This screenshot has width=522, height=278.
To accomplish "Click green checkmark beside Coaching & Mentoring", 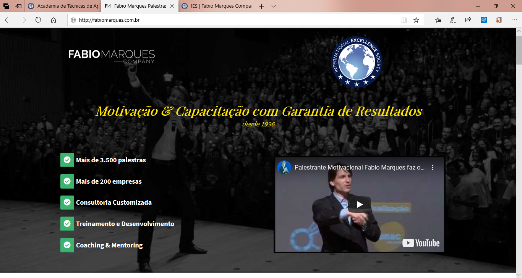I will (67, 245).
